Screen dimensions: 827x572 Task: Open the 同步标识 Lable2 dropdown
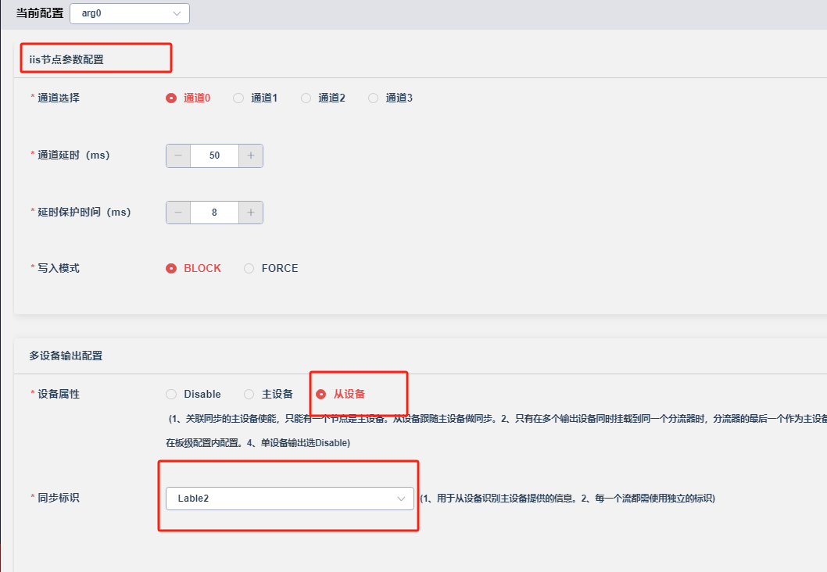pos(289,499)
